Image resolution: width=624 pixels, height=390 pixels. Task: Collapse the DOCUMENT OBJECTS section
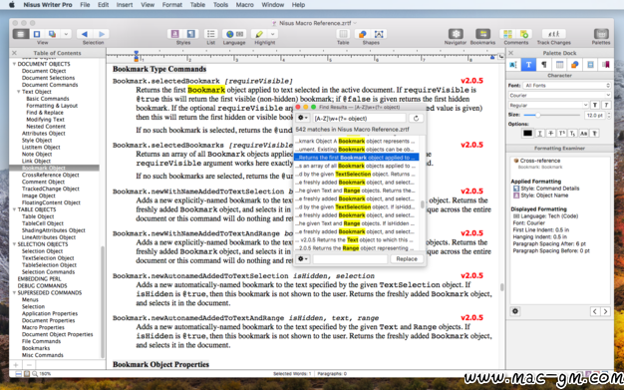click(14, 64)
